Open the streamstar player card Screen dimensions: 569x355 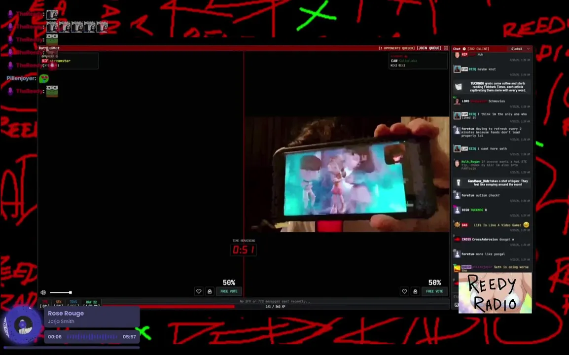click(x=69, y=61)
